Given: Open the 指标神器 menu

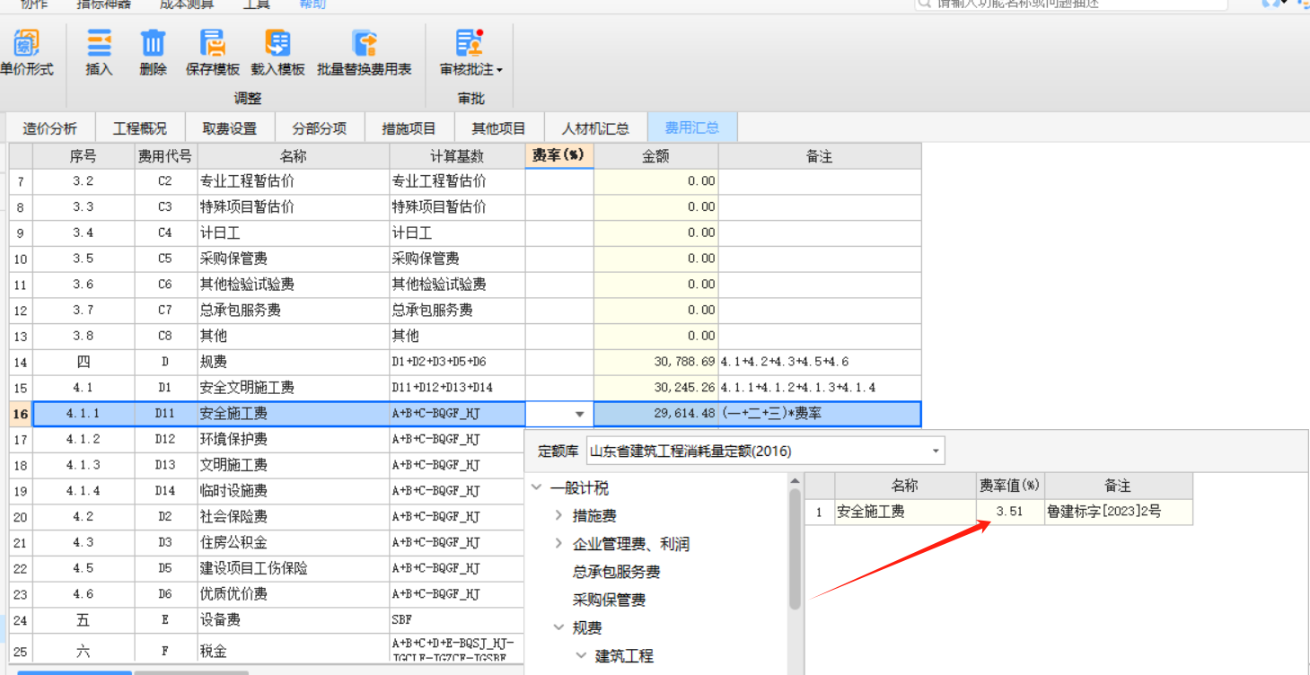Looking at the screenshot, I should (x=103, y=4).
